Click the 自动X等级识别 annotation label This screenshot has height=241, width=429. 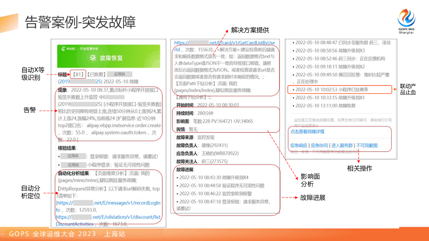pos(33,74)
